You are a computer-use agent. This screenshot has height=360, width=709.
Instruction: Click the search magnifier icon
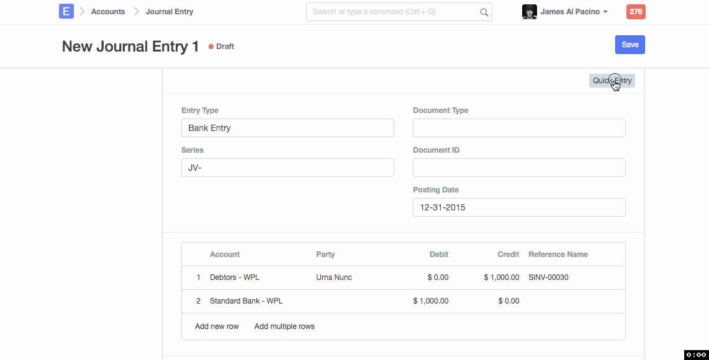tap(484, 12)
